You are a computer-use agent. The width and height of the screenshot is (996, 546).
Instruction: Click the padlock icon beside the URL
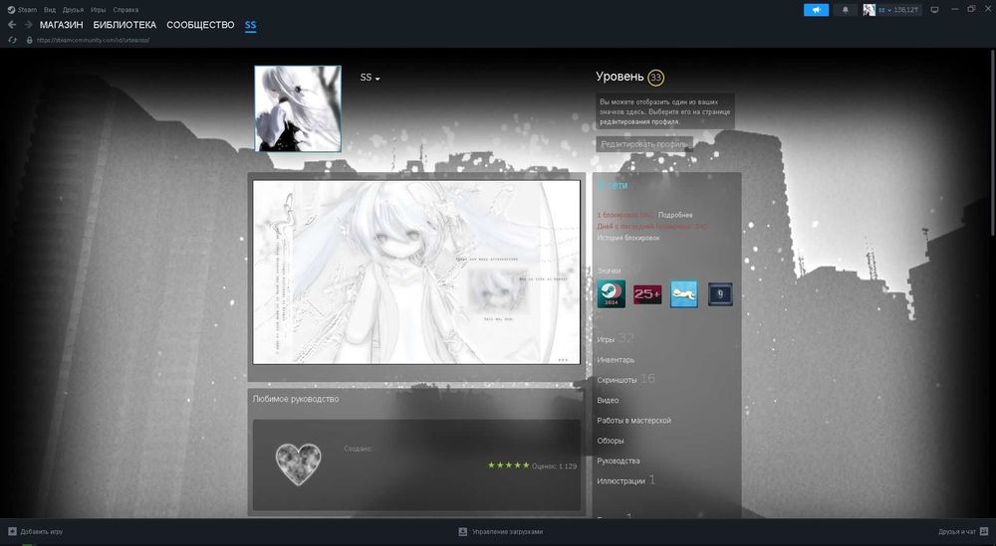pos(29,40)
